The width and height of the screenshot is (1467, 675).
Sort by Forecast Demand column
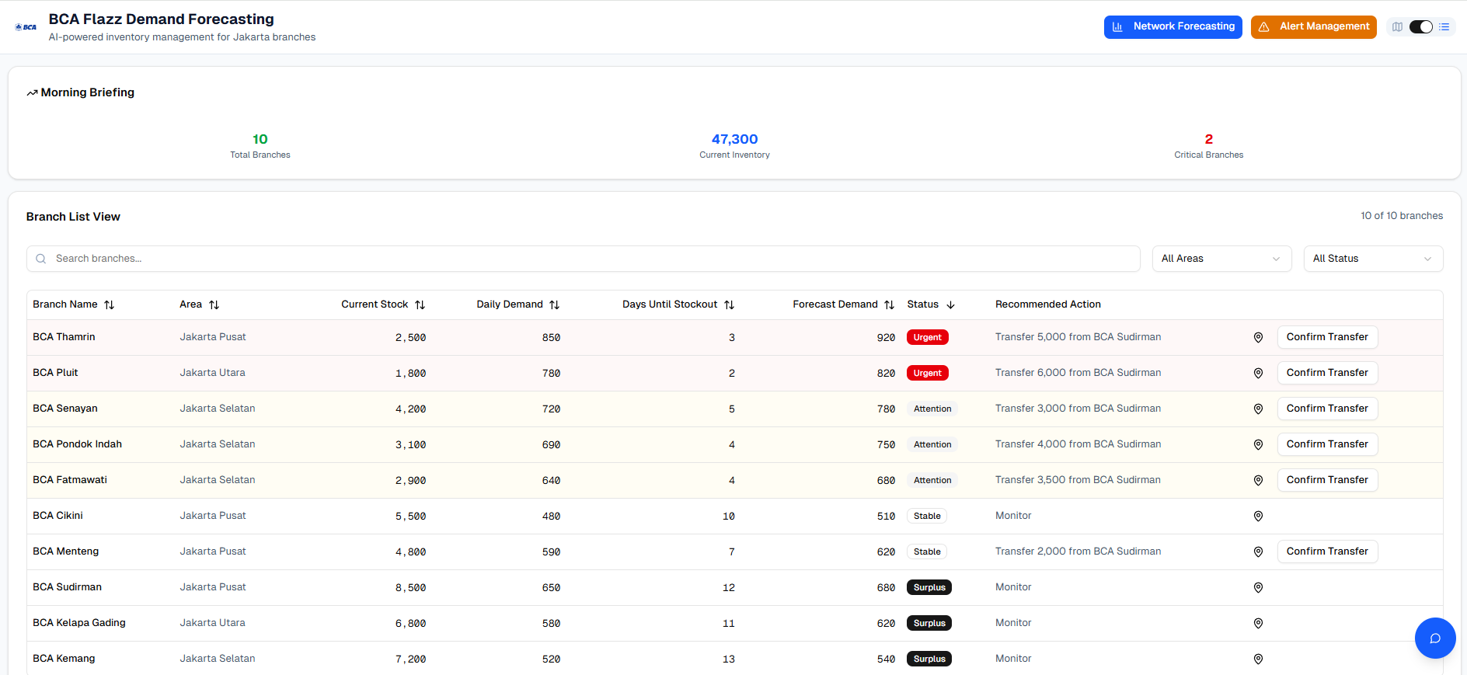[x=844, y=304]
